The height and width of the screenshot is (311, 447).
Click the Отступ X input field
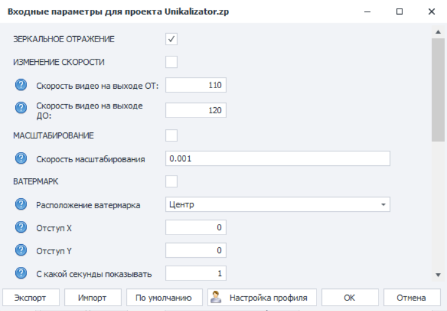pos(196,228)
